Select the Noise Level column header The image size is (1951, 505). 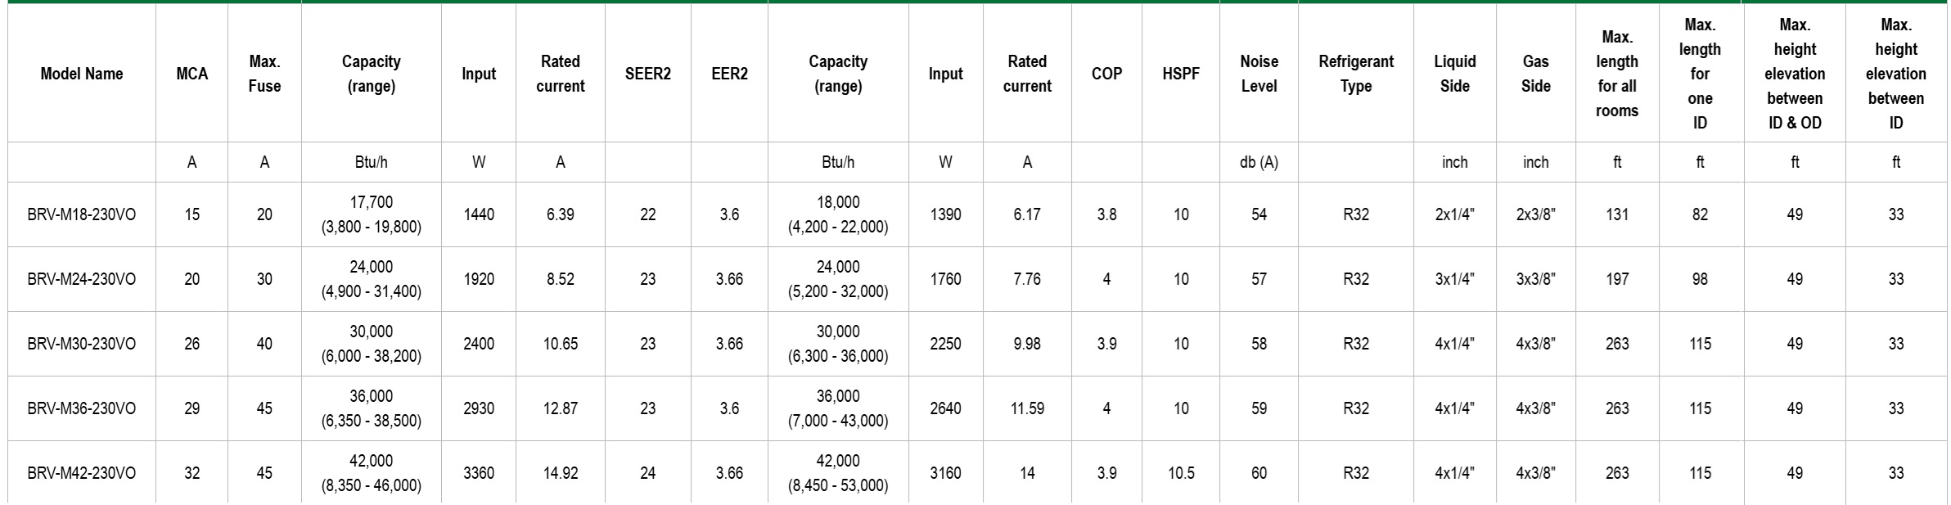(1259, 74)
